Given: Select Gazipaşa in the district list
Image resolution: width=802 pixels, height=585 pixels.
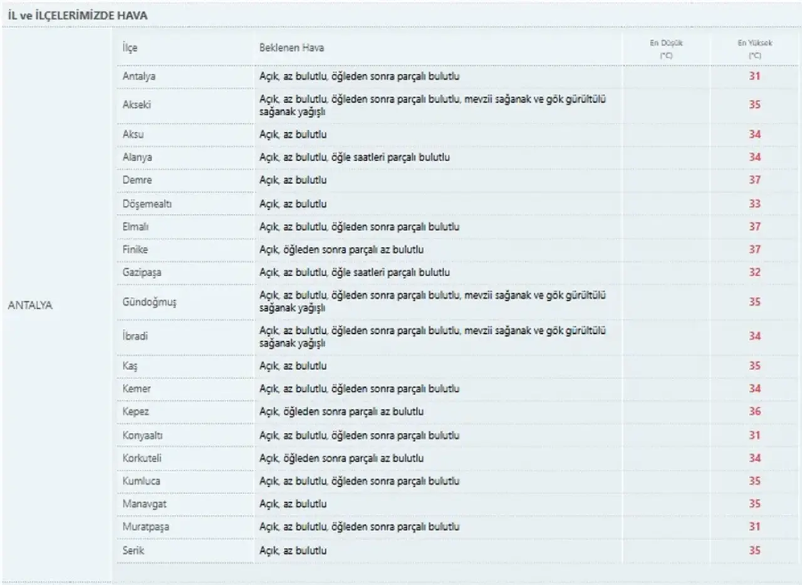Looking at the screenshot, I should pos(142,273).
